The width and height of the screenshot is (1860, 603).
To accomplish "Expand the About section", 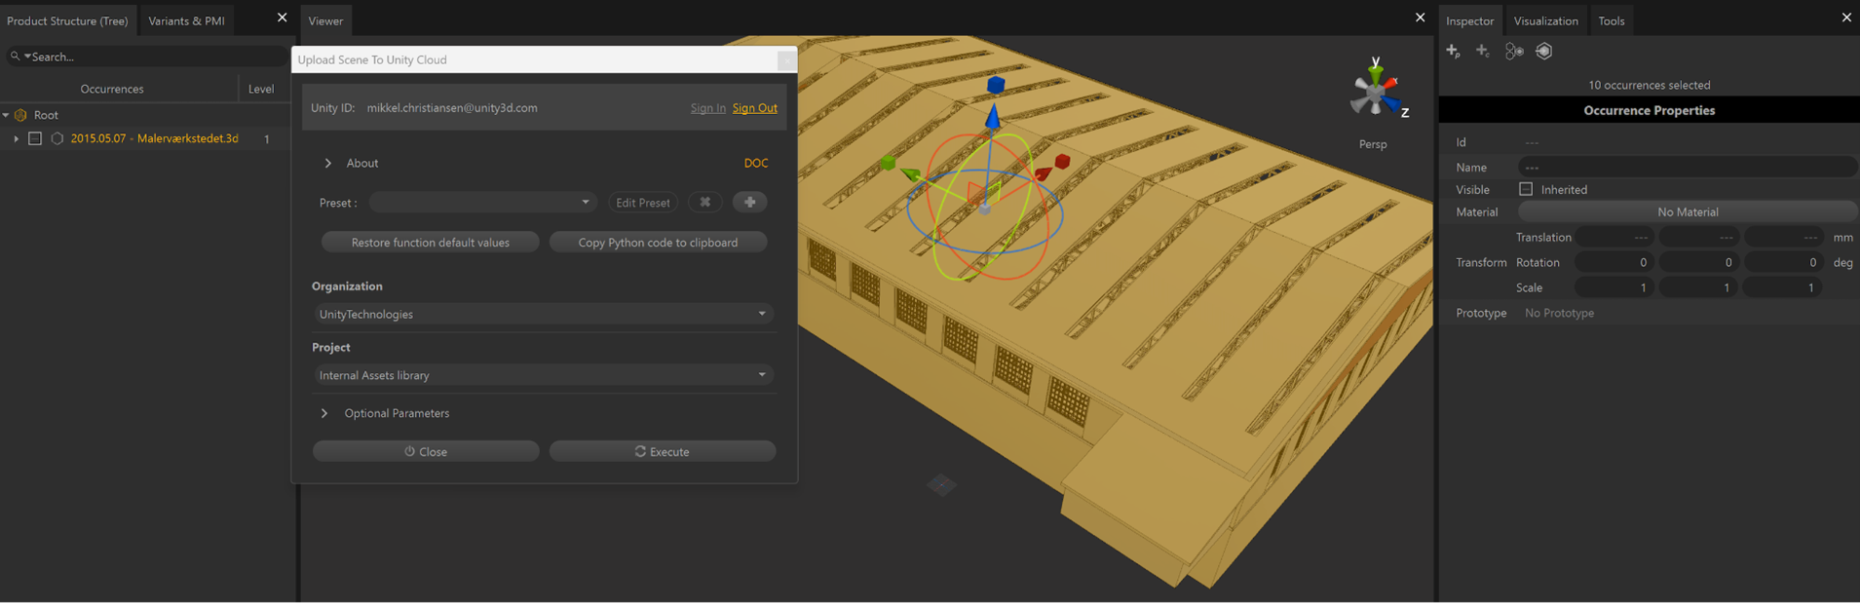I will pyautogui.click(x=328, y=163).
